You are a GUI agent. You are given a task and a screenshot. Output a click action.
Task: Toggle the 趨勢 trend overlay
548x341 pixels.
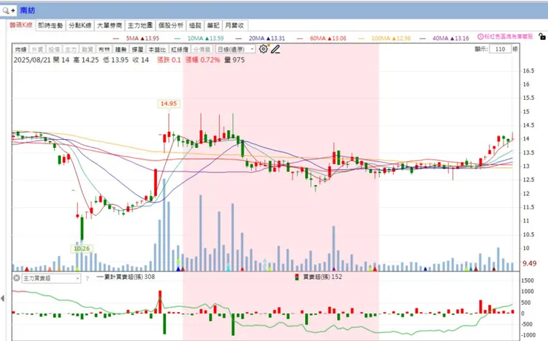[121, 50]
